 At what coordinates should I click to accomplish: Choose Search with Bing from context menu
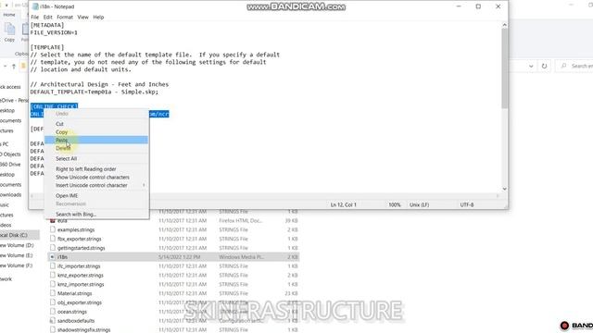(x=96, y=214)
